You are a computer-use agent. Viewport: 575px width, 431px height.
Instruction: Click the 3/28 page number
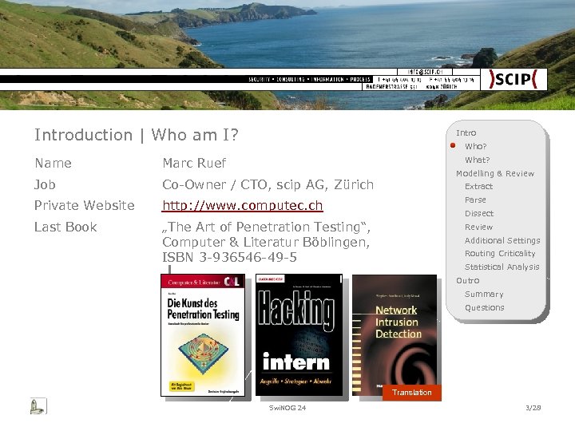point(533,408)
